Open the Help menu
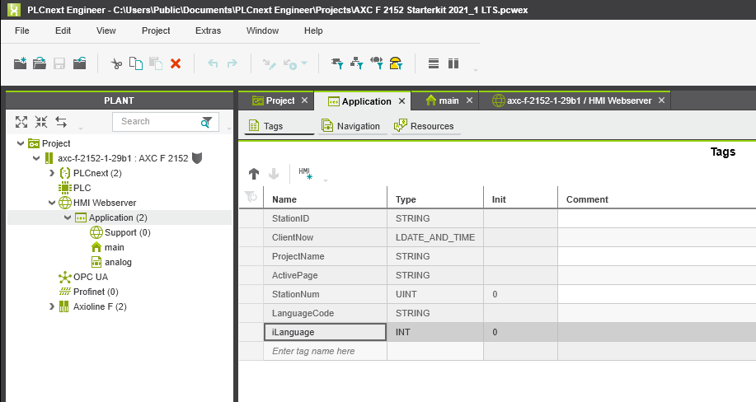 click(x=313, y=30)
